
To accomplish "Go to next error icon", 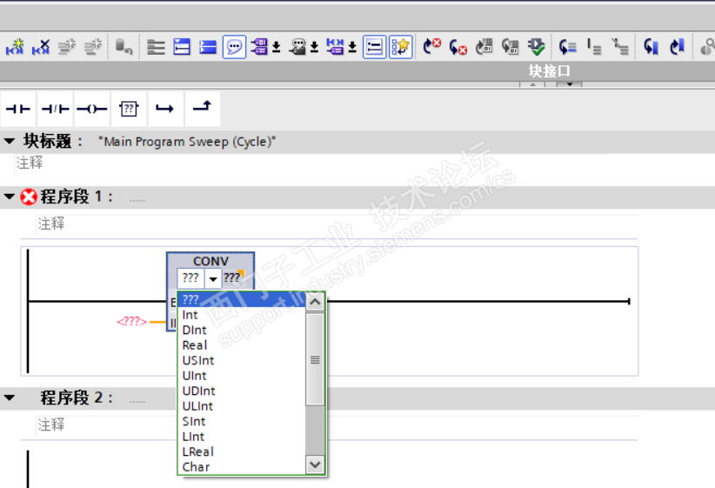I will (x=431, y=46).
